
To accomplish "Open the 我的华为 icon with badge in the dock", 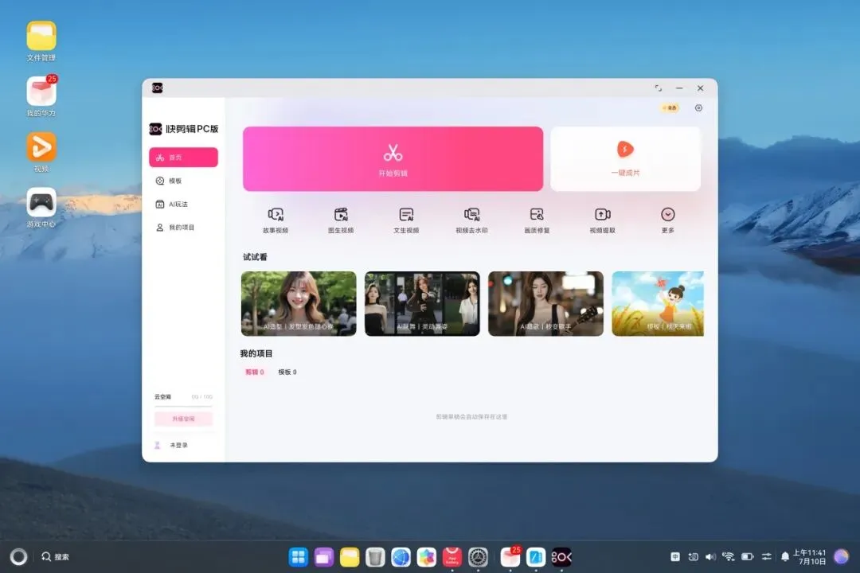I will pos(510,557).
